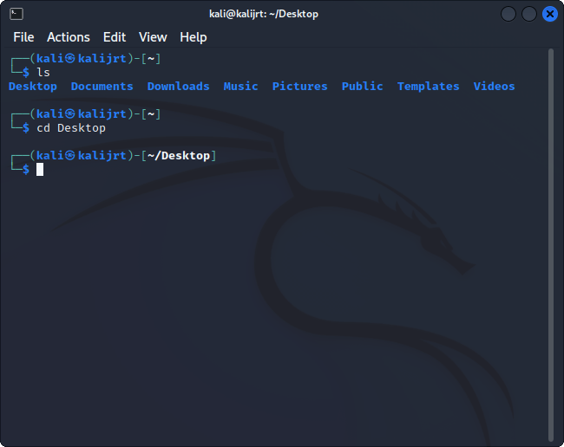The image size is (564, 447).
Task: Click the Public directory name
Action: point(362,86)
